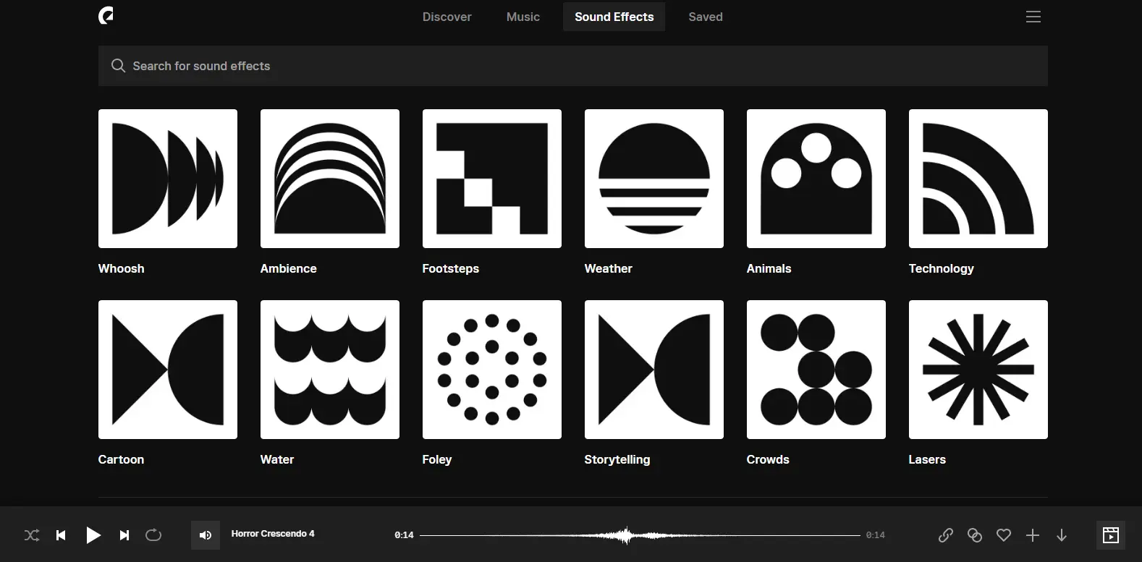
Task: Click the Weather label link
Action: point(608,268)
